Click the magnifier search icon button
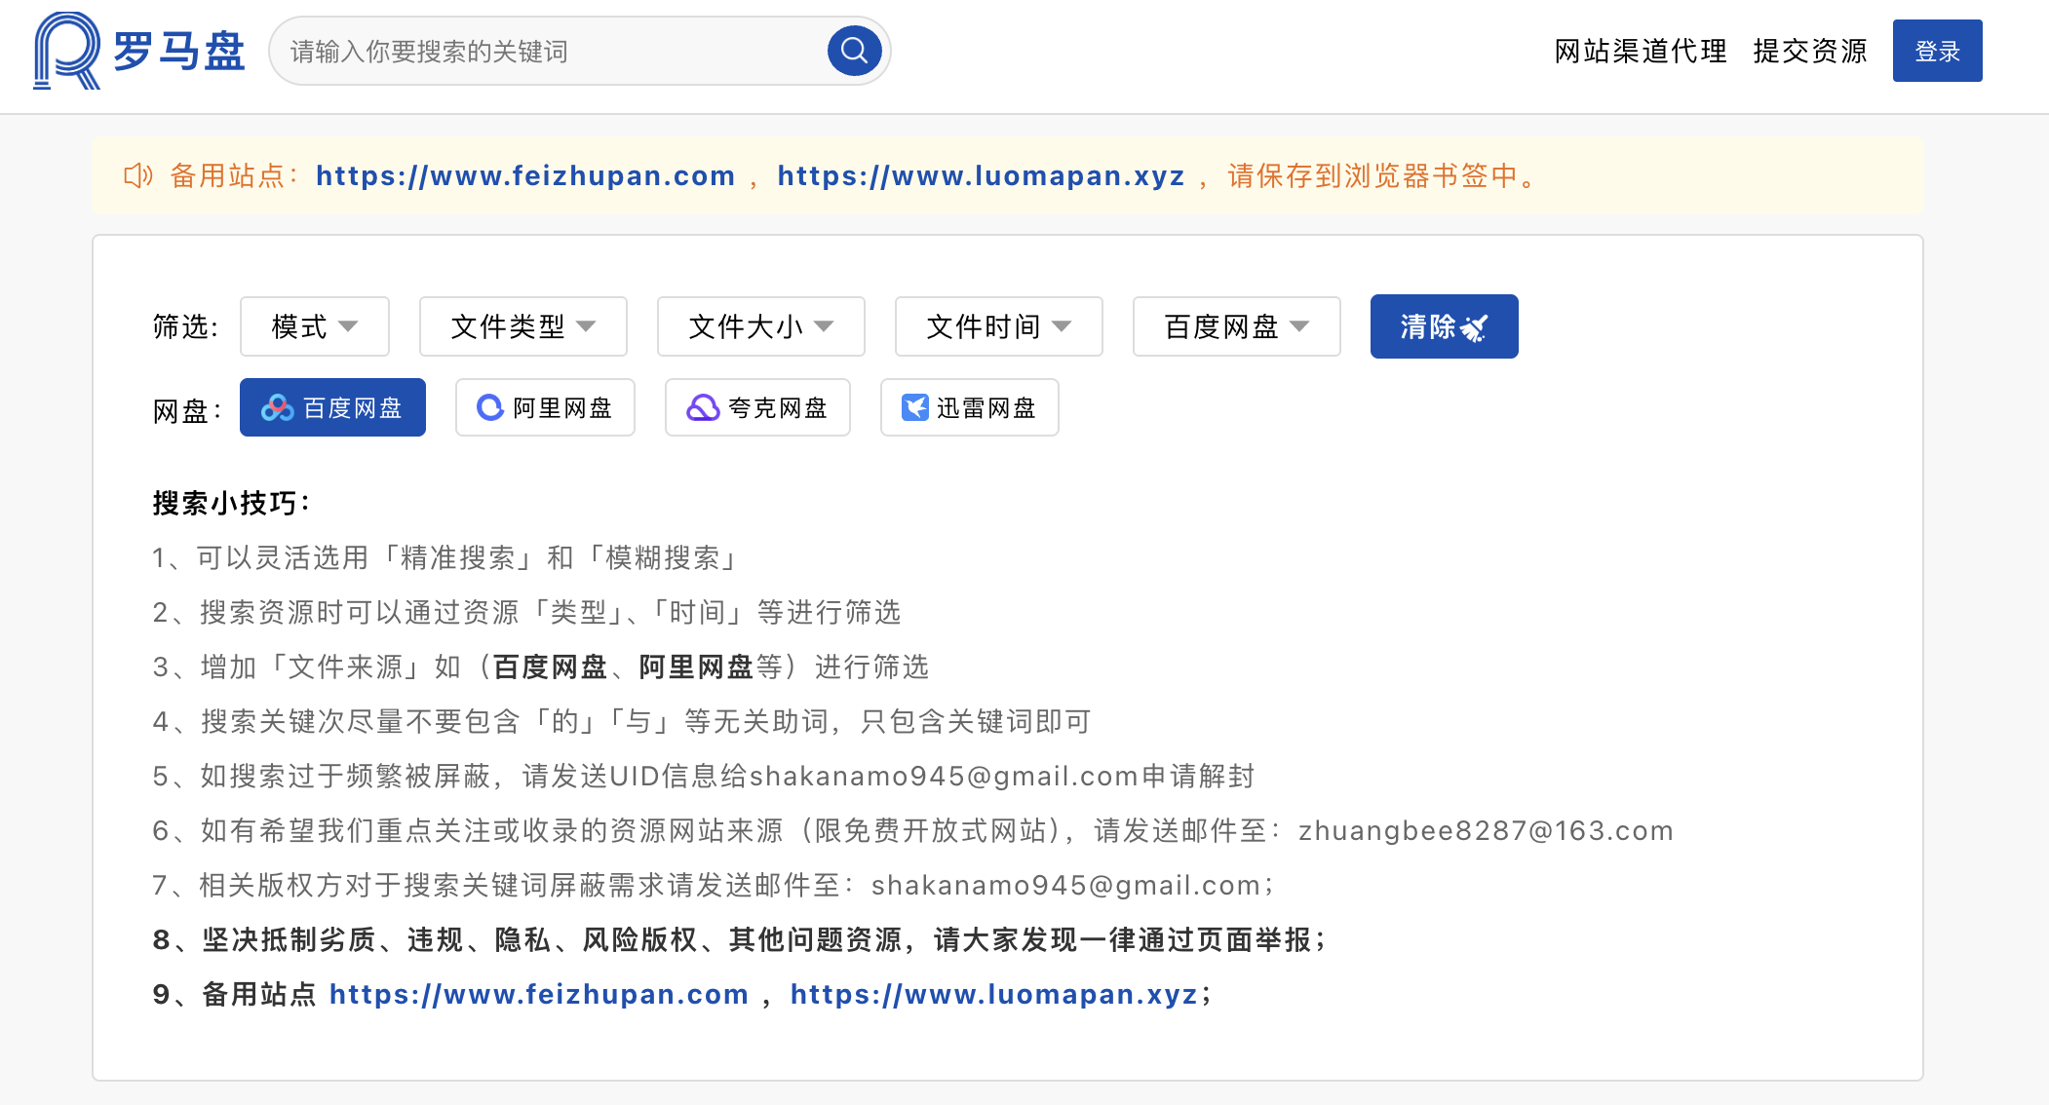 (x=854, y=51)
